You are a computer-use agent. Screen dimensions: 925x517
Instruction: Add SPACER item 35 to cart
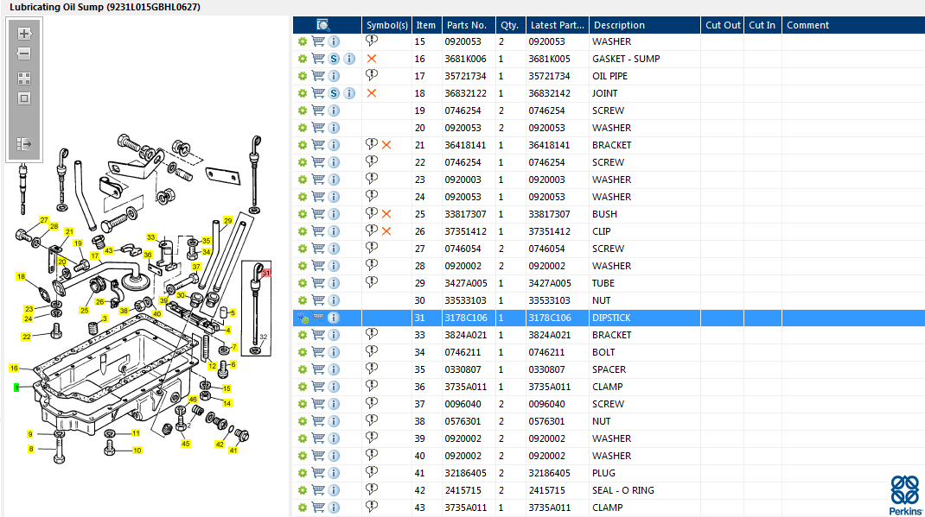click(318, 369)
